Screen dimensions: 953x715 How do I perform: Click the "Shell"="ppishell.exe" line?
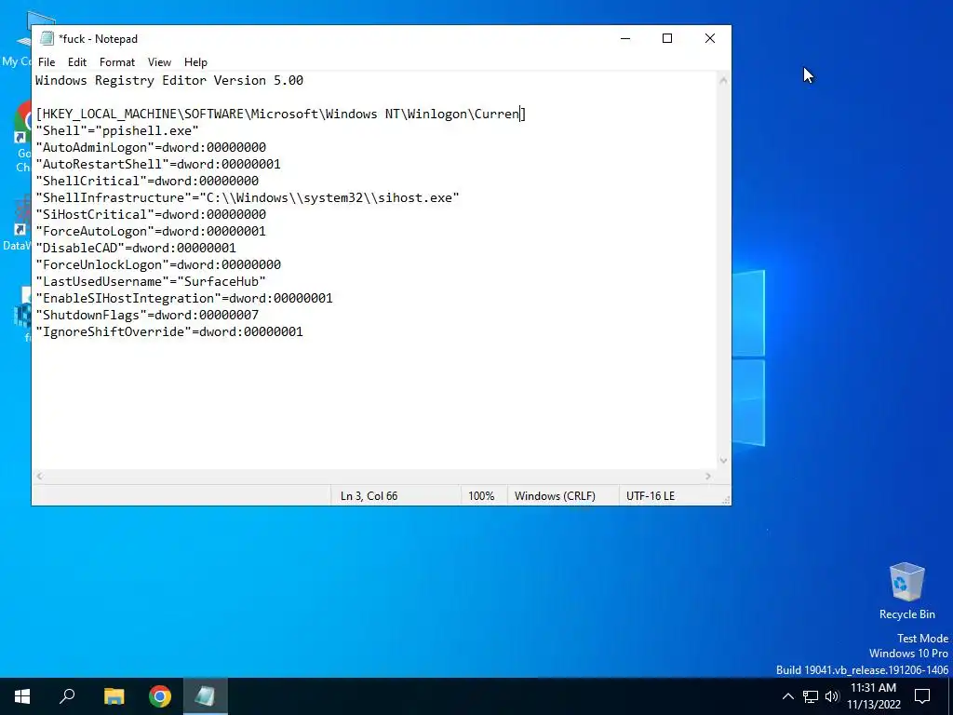pyautogui.click(x=117, y=130)
